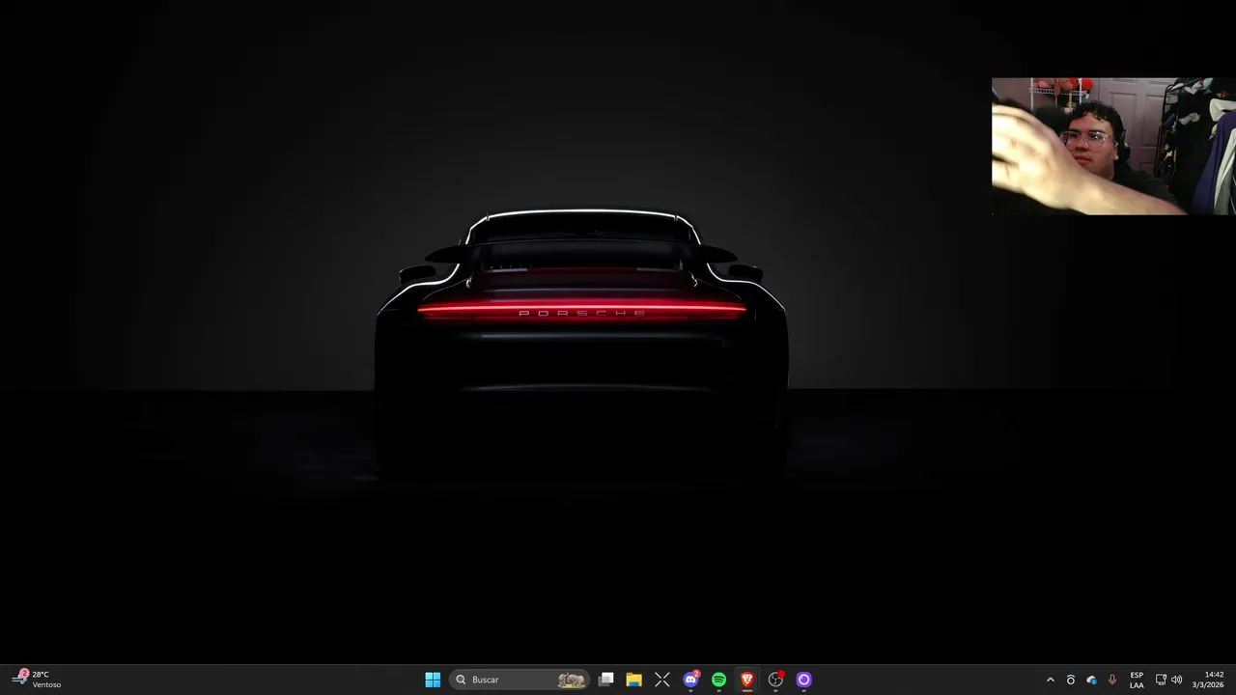The width and height of the screenshot is (1236, 695).
Task: Click the elephants search highlight icon
Action: 571,680
